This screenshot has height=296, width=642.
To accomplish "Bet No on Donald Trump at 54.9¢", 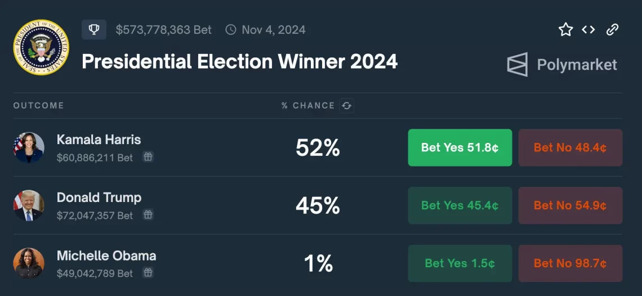I will click(570, 205).
